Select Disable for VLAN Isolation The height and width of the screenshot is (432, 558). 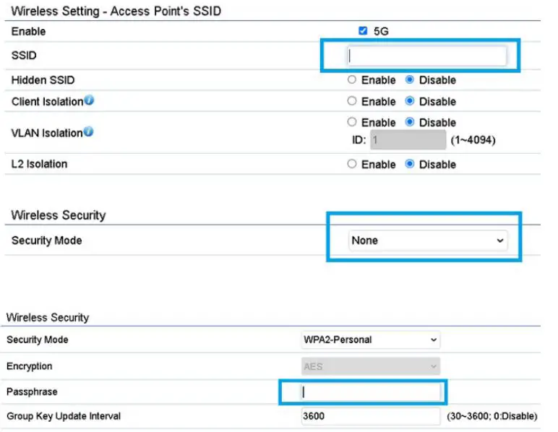[x=410, y=122]
